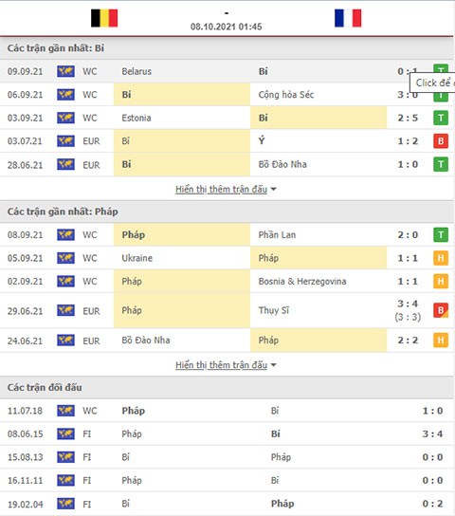Click the B badge for Pháp vs Thụy Sĩ
The image size is (455, 516).
[441, 310]
